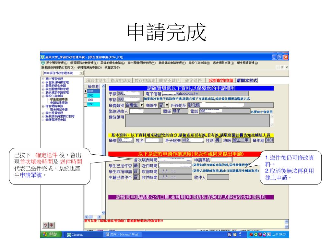Click the 收件人 field

coord(218,177)
